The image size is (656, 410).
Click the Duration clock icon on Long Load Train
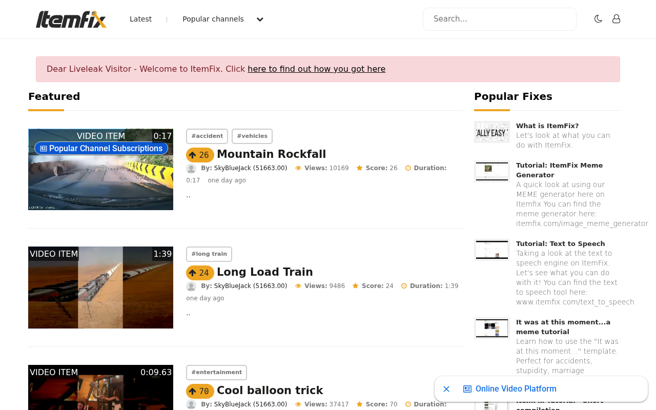tap(404, 286)
